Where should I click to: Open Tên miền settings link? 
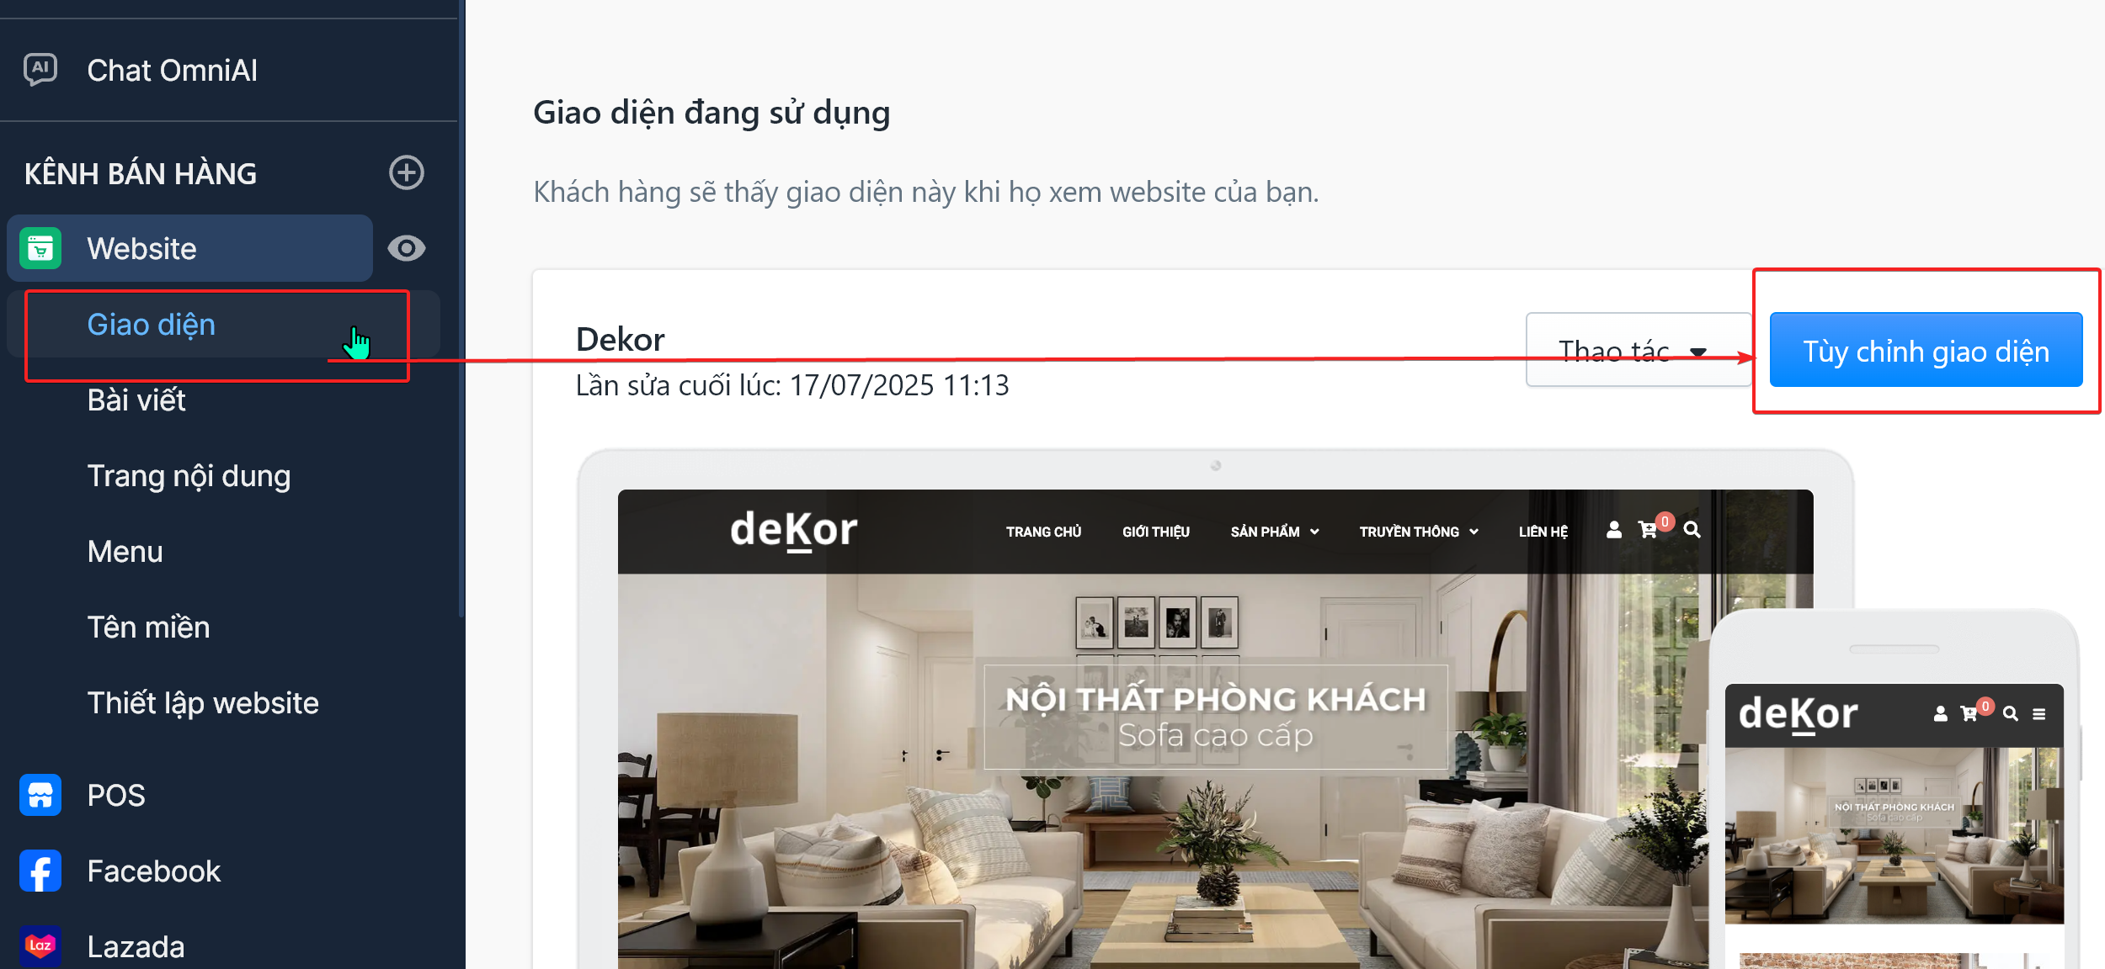[148, 627]
